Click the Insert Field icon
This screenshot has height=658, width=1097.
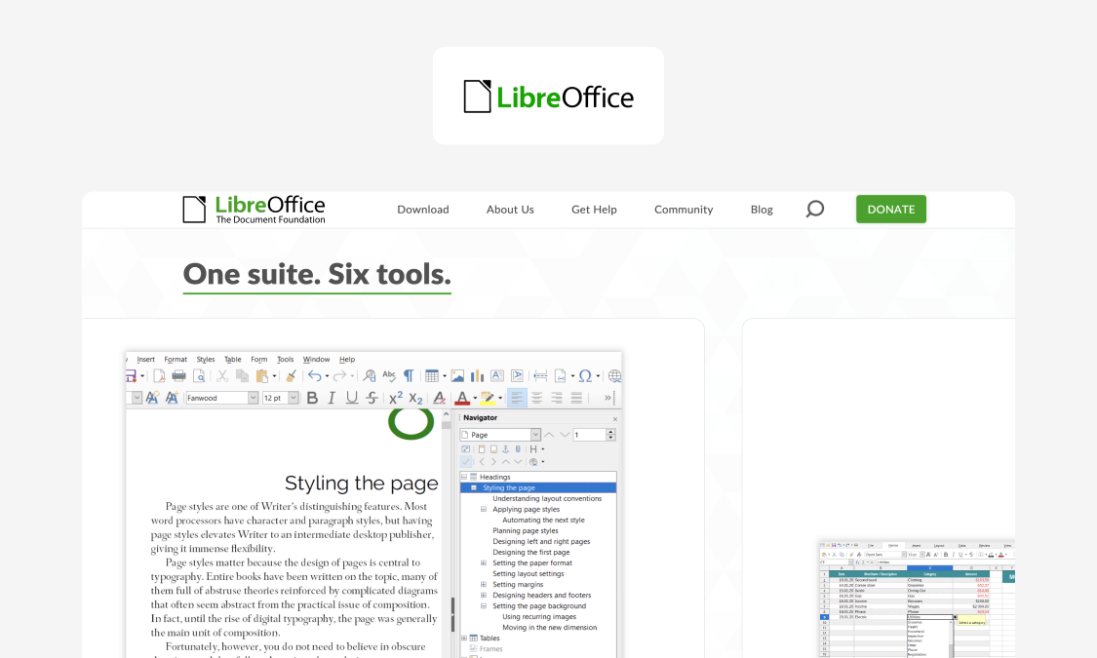point(561,375)
